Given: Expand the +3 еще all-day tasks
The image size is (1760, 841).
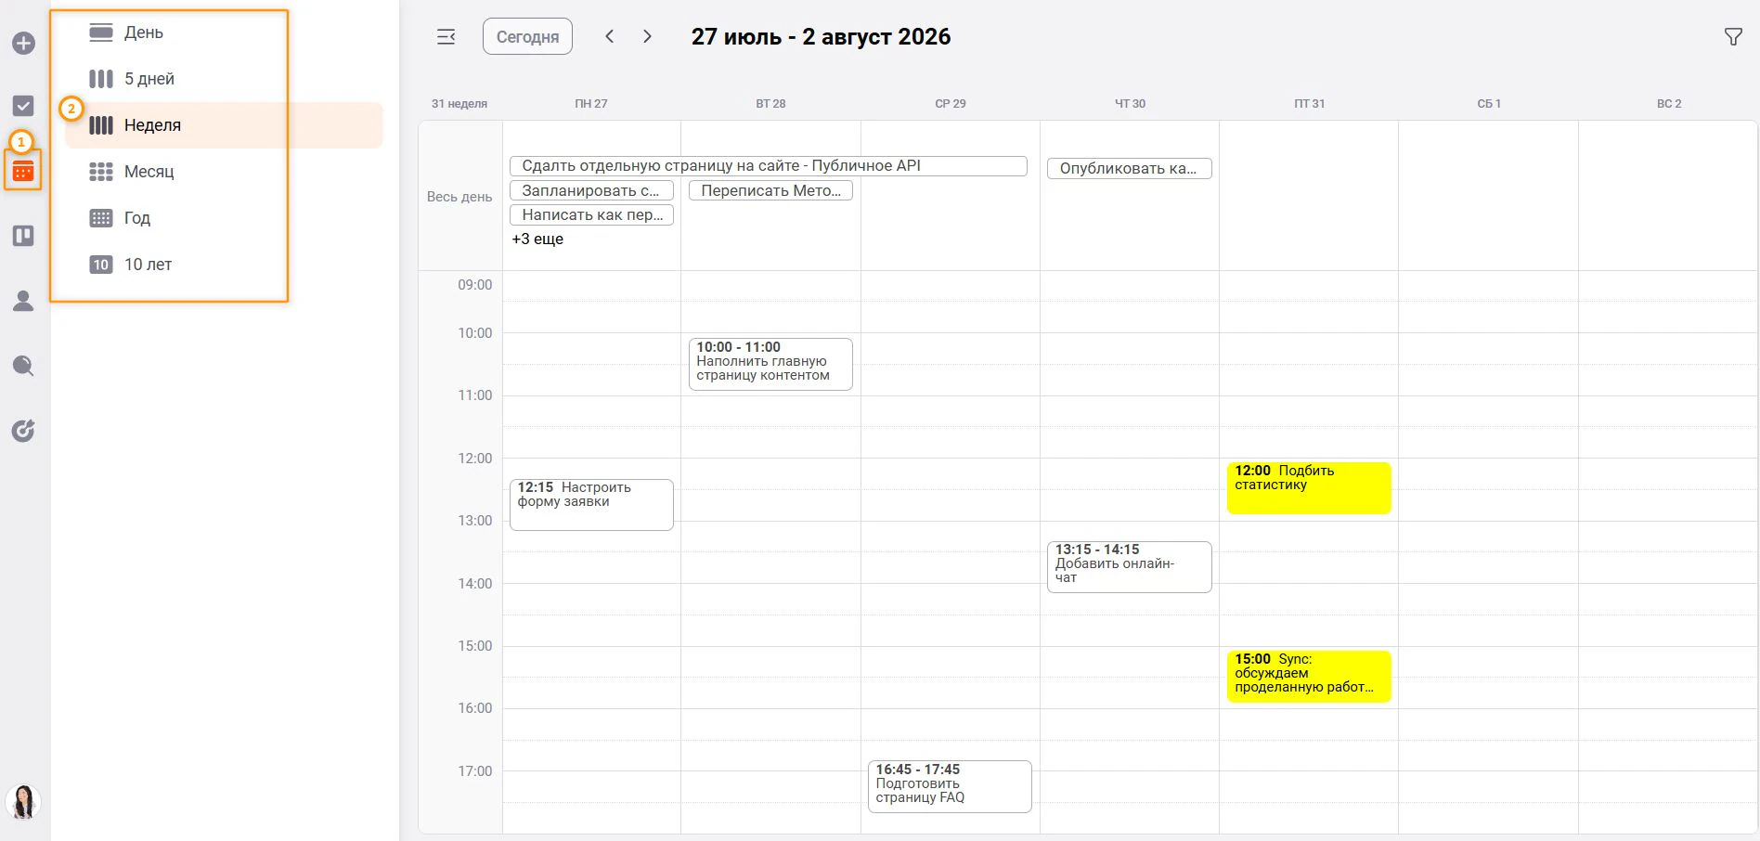Looking at the screenshot, I should coord(537,239).
